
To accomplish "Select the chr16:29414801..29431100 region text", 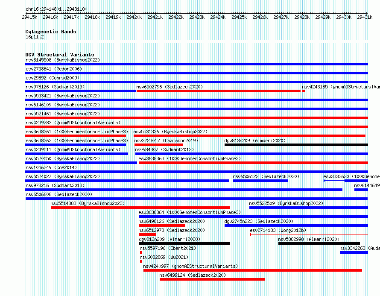I will click(x=56, y=9).
